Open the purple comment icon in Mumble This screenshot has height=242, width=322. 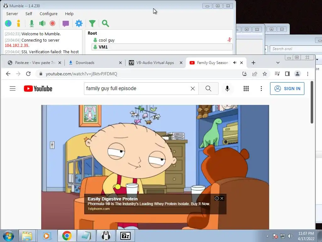(x=66, y=24)
